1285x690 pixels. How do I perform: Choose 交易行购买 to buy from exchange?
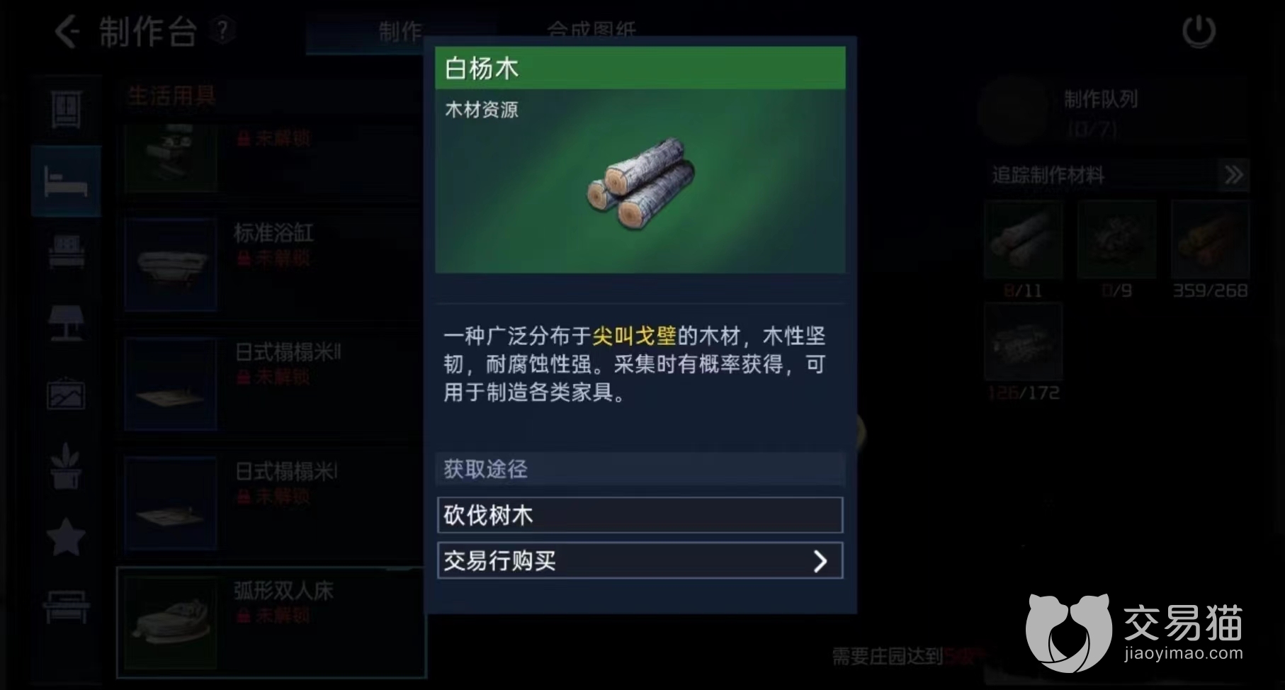[x=640, y=560]
